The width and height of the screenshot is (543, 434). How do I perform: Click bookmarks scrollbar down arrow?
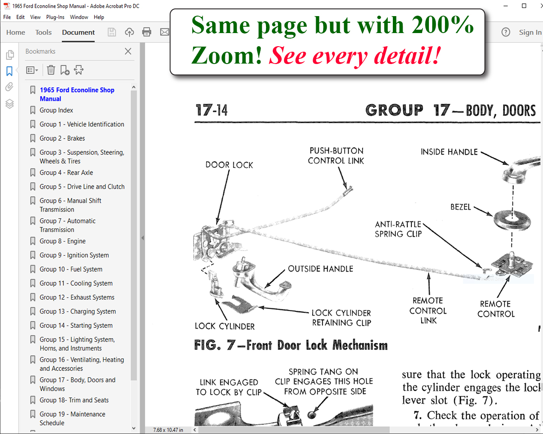[x=134, y=428]
